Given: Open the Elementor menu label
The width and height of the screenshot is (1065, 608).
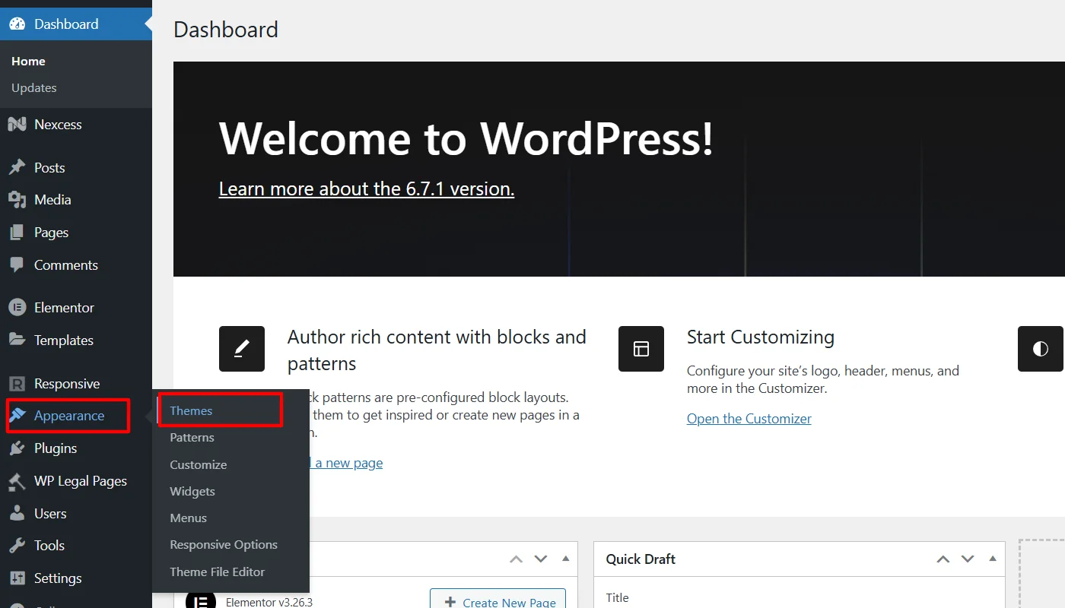Looking at the screenshot, I should click(64, 308).
